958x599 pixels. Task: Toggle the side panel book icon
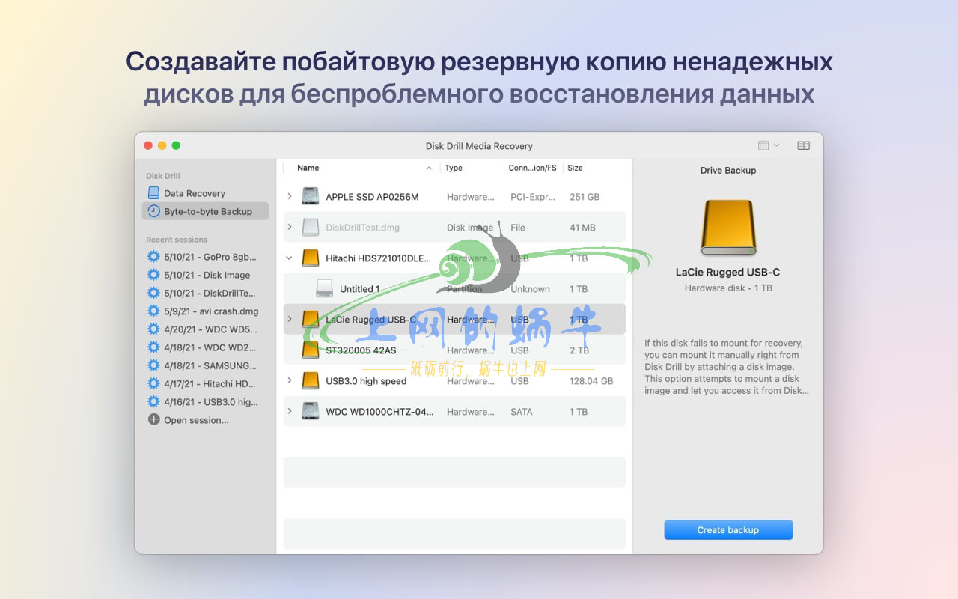(x=803, y=145)
